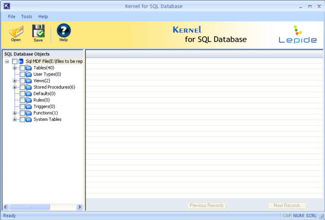Check the Rules(0) checkbox
The width and height of the screenshot is (325, 220).
(22, 100)
